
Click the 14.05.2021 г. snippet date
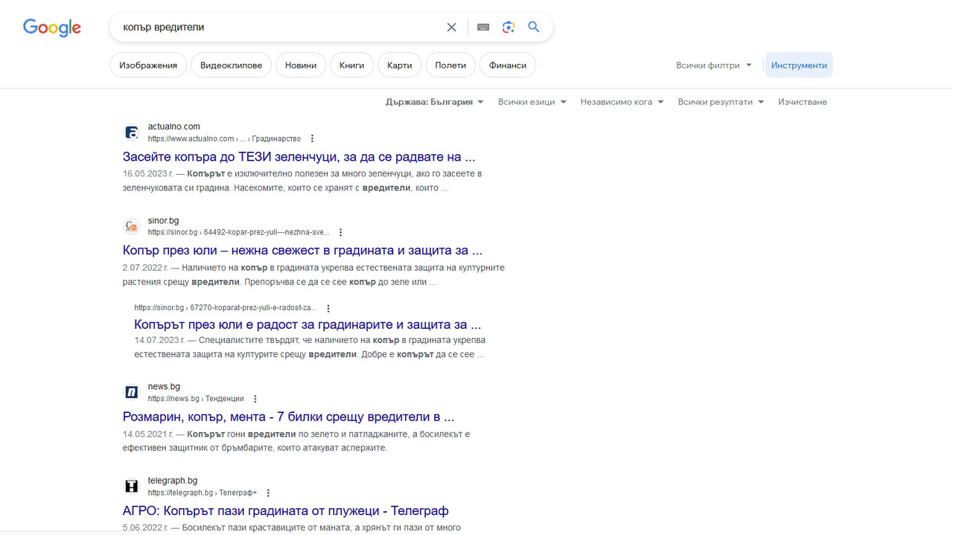point(148,434)
